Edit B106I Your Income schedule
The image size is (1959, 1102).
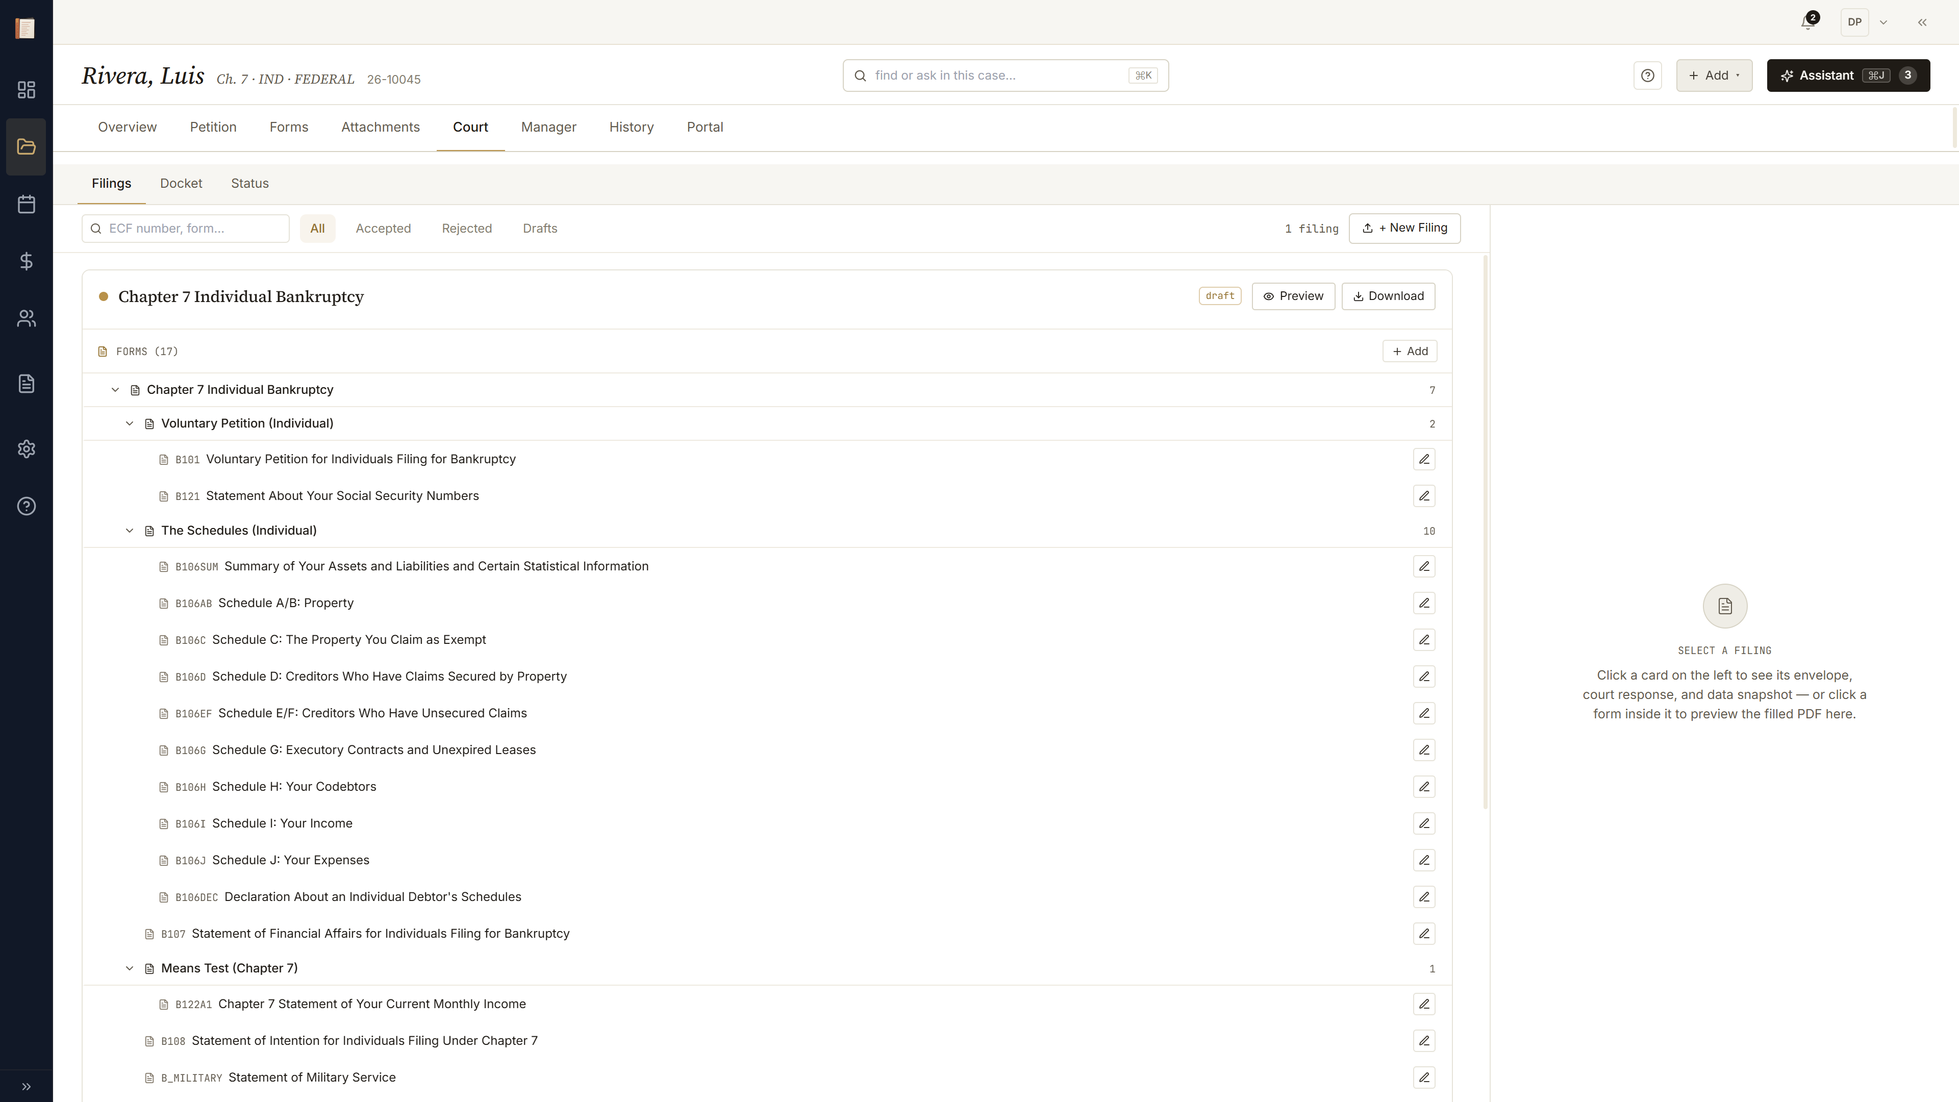pyautogui.click(x=1424, y=823)
